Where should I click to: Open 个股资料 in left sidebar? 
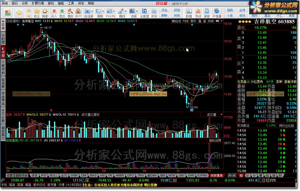pos(3,68)
